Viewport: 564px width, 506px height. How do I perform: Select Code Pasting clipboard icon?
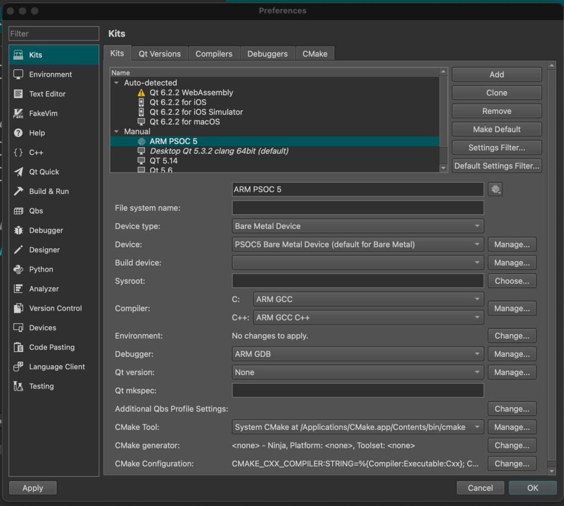point(18,347)
